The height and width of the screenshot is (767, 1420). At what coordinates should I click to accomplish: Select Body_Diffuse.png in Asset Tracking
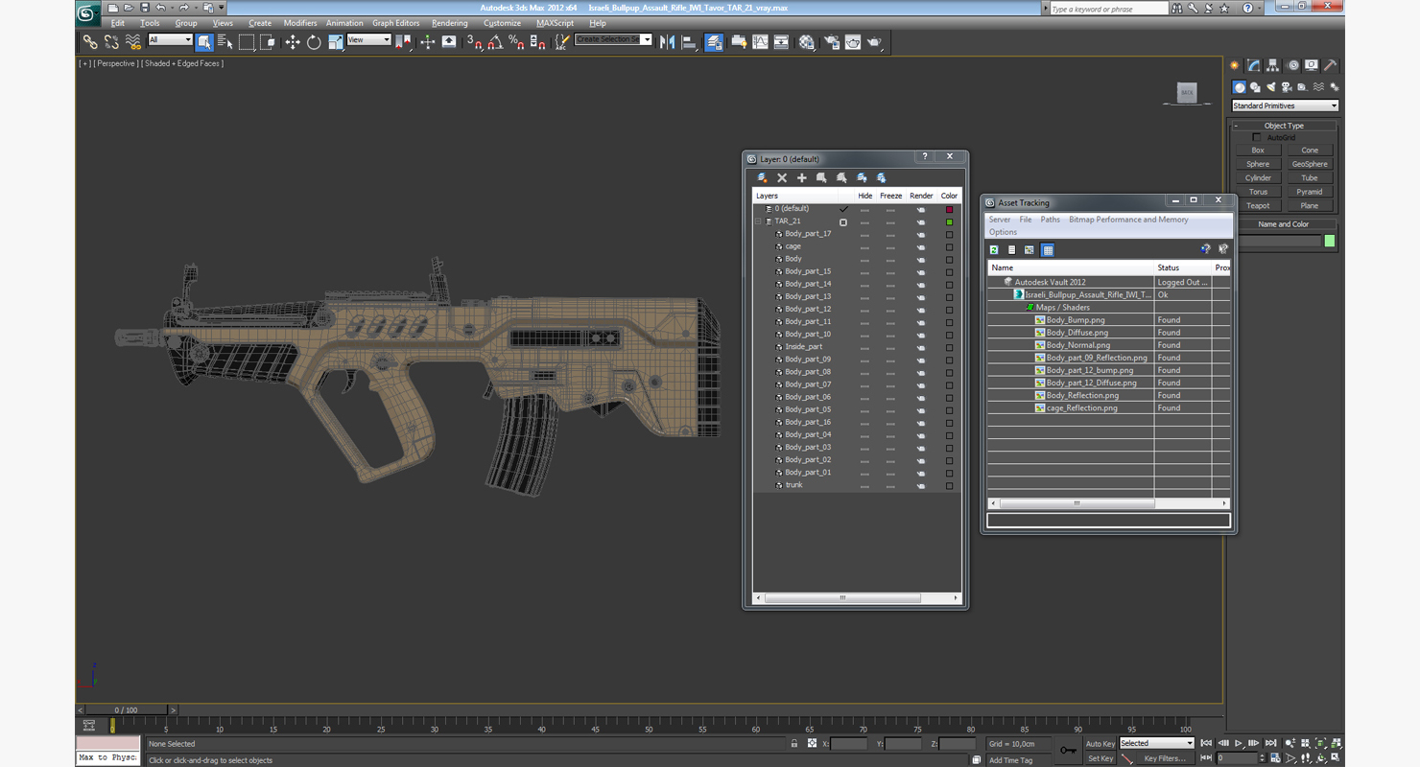[1077, 333]
